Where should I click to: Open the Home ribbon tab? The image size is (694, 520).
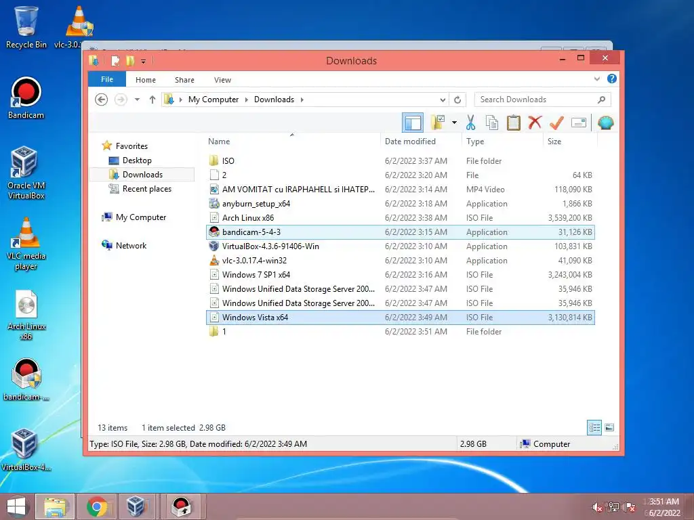146,80
